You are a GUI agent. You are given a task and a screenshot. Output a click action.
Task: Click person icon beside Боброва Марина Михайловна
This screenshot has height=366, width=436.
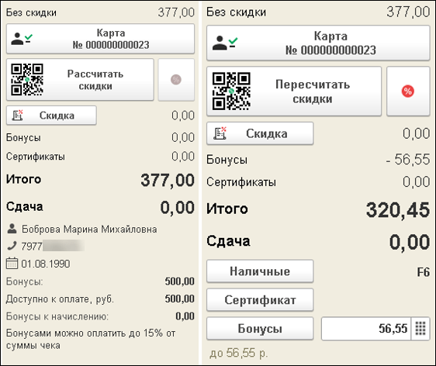click(12, 229)
